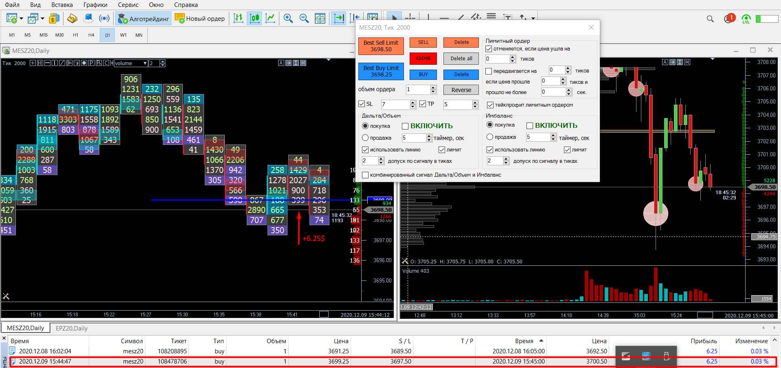Switch to the EPZ20,Daily tab
This screenshot has width=781, height=368.
(72, 328)
